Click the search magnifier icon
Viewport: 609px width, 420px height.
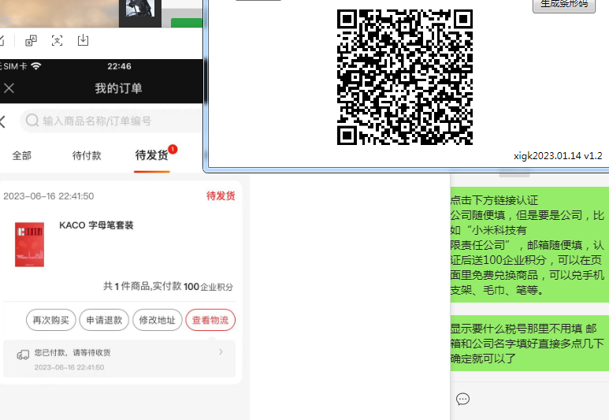click(32, 121)
